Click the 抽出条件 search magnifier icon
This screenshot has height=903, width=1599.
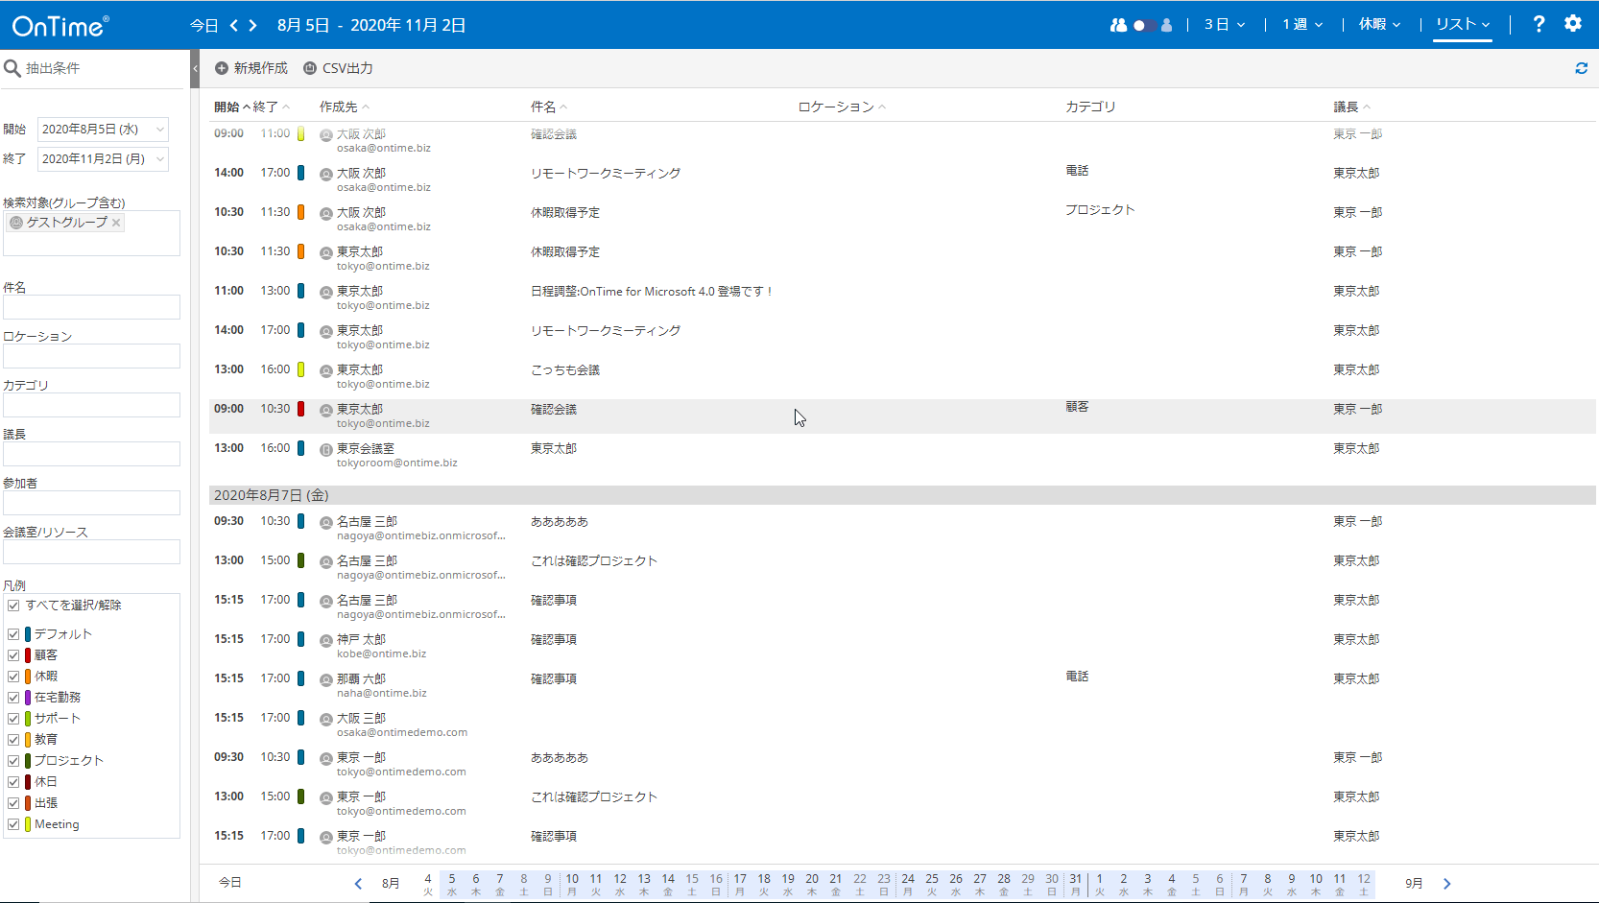(x=12, y=68)
